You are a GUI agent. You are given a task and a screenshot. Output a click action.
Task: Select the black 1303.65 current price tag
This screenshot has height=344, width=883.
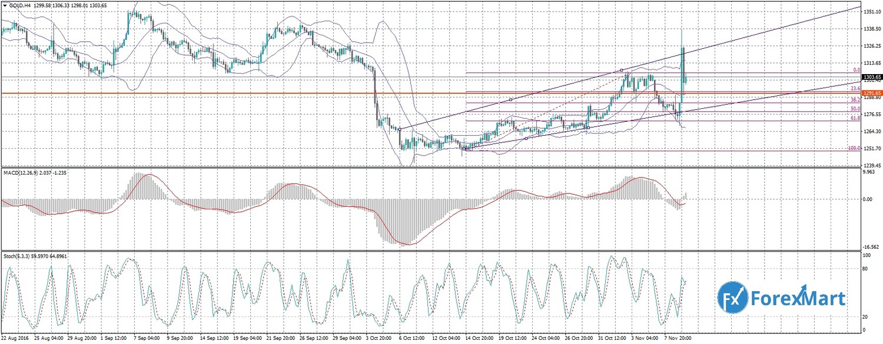point(871,77)
